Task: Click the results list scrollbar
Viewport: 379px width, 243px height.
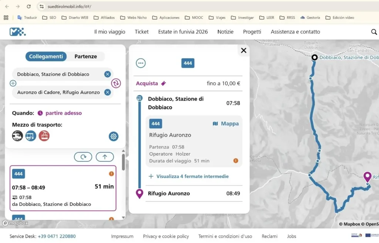Action: click(123, 162)
